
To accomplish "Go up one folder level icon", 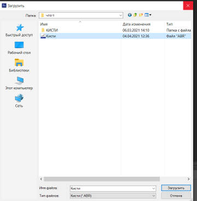I will click(135, 15).
